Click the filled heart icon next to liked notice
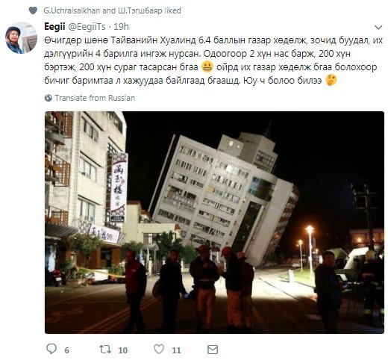This screenshot has height=360, width=388. (33, 10)
